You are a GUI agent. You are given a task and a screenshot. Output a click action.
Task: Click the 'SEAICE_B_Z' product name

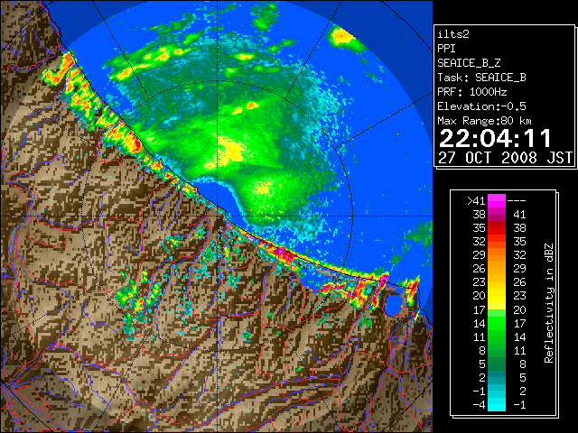[x=469, y=63]
